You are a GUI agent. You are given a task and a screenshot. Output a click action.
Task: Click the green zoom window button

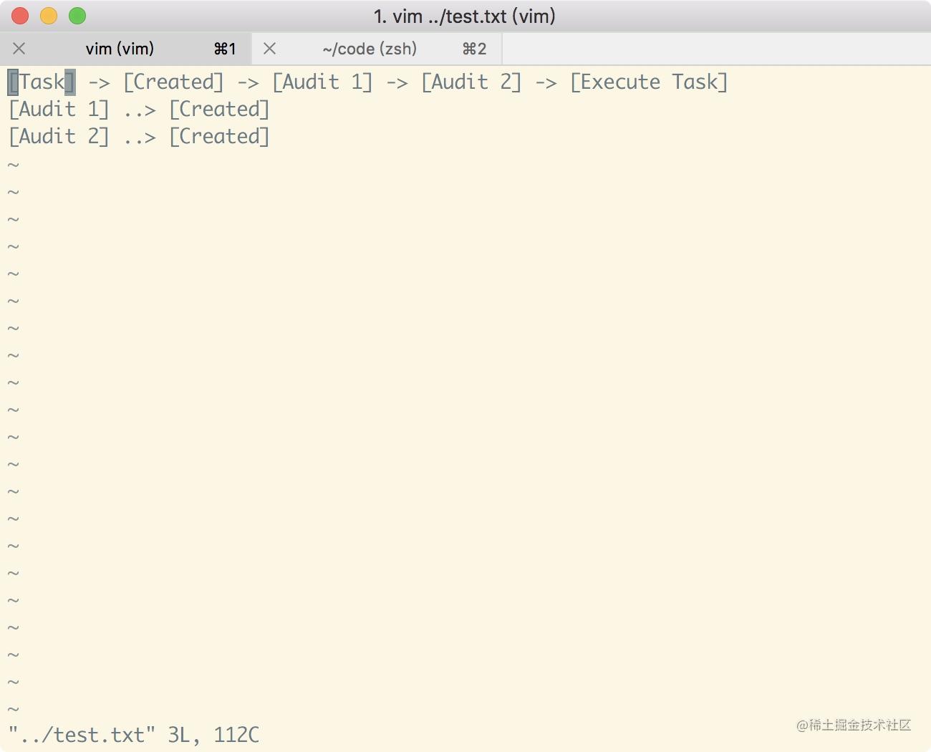point(77,16)
